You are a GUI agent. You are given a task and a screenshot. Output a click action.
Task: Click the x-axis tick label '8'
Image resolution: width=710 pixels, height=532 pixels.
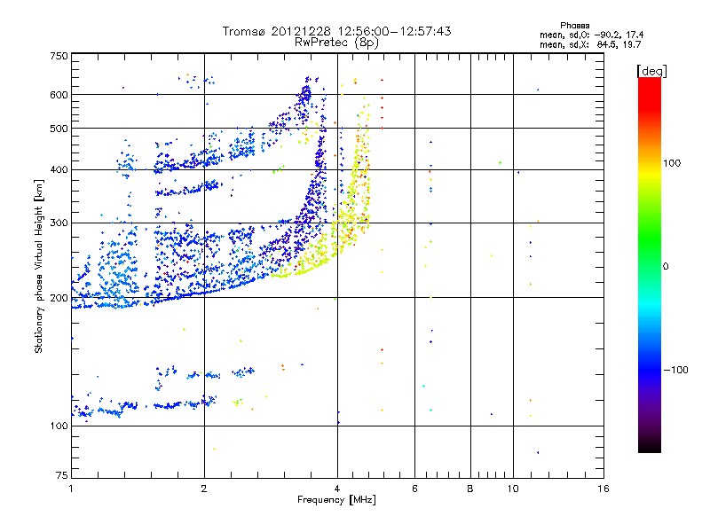click(470, 489)
